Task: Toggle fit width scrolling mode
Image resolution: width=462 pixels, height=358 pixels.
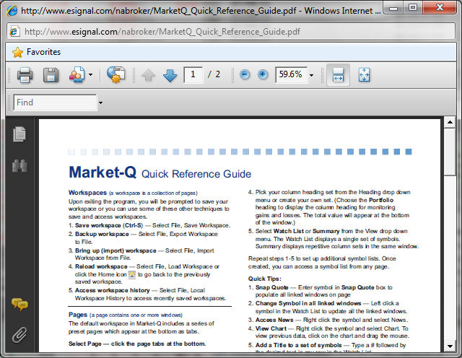Action: pos(338,75)
